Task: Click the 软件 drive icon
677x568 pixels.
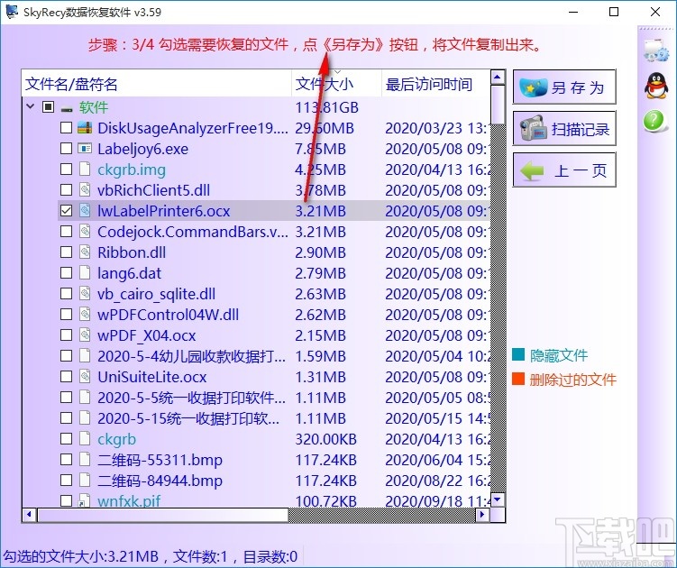Action: tap(67, 108)
